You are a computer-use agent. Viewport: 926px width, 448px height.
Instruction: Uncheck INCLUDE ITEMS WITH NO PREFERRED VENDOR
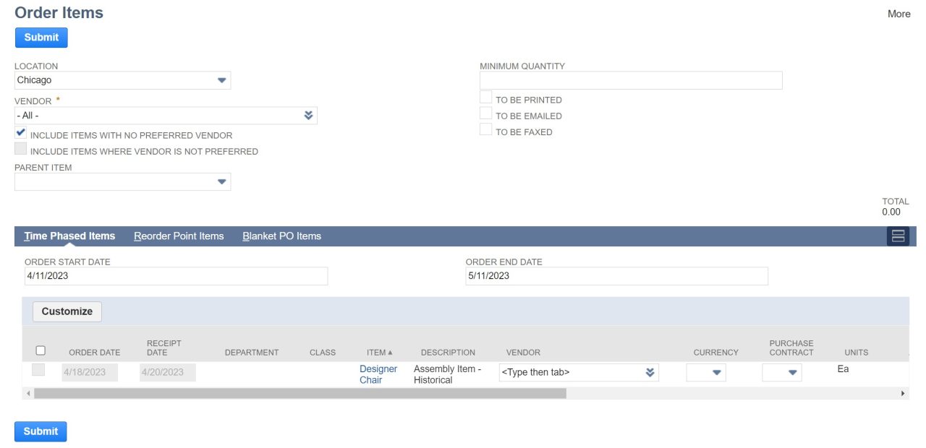click(x=20, y=132)
